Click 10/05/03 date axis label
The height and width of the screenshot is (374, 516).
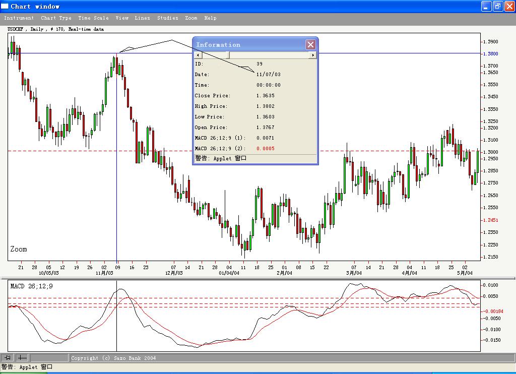tap(49, 273)
